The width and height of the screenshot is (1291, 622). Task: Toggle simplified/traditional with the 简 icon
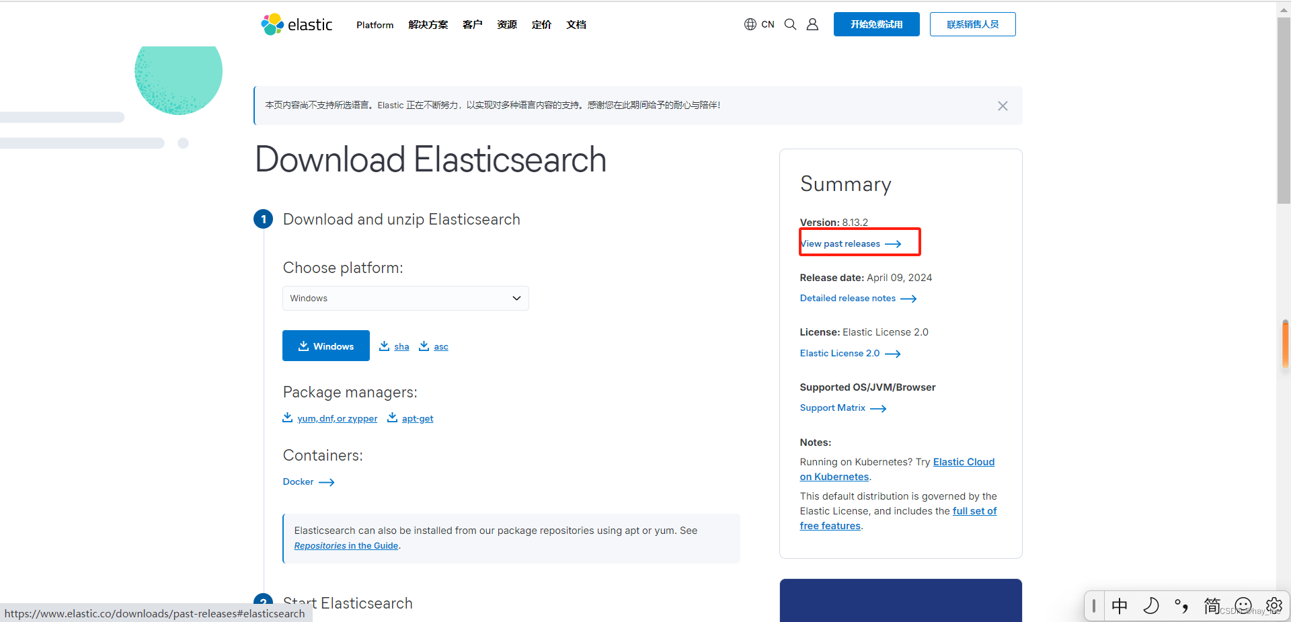1212,606
